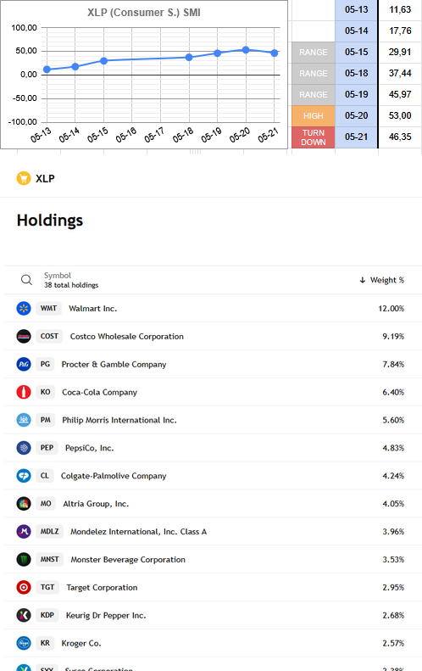This screenshot has height=671, width=422.
Task: Select the 05-18 date cell
Action: 356,73
